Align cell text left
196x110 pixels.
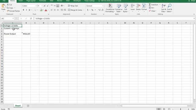pyautogui.click(x=52, y=10)
